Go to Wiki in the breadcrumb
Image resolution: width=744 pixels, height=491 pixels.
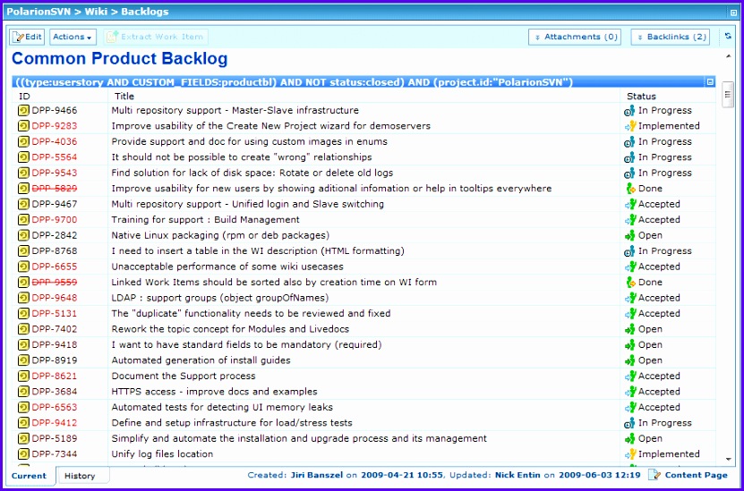tap(96, 12)
